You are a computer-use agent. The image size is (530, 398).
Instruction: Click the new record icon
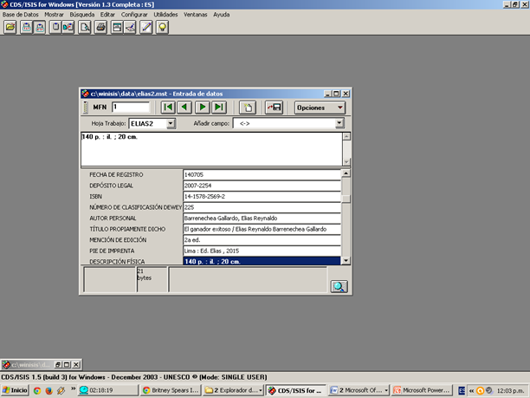pyautogui.click(x=248, y=108)
